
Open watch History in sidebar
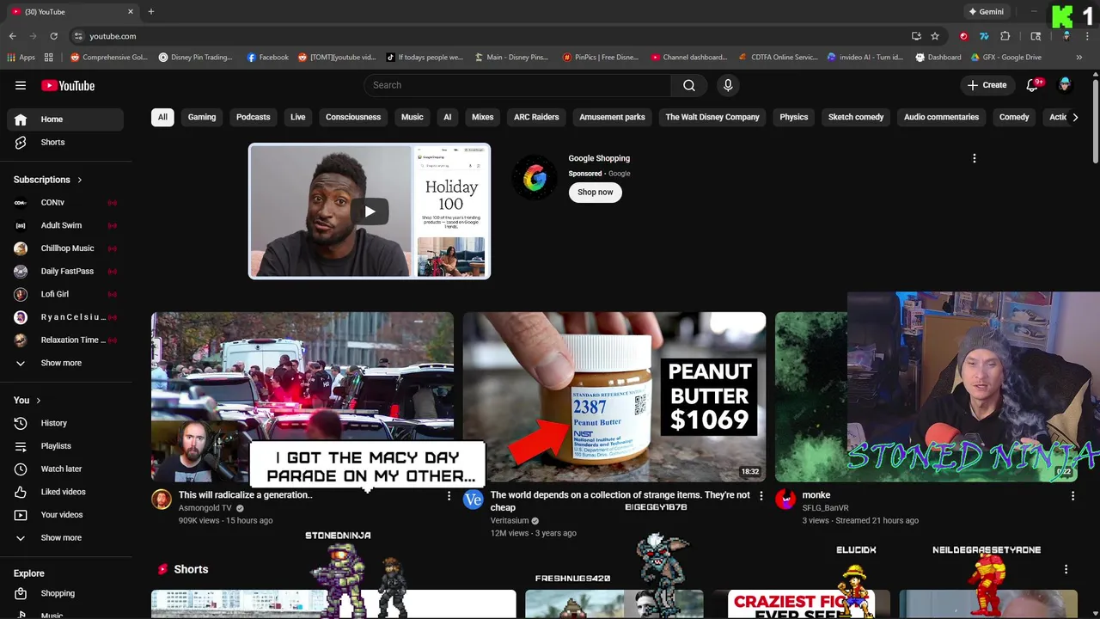(65, 423)
